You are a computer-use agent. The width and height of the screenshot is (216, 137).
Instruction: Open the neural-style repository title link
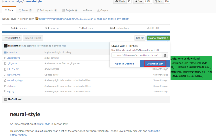33,1
